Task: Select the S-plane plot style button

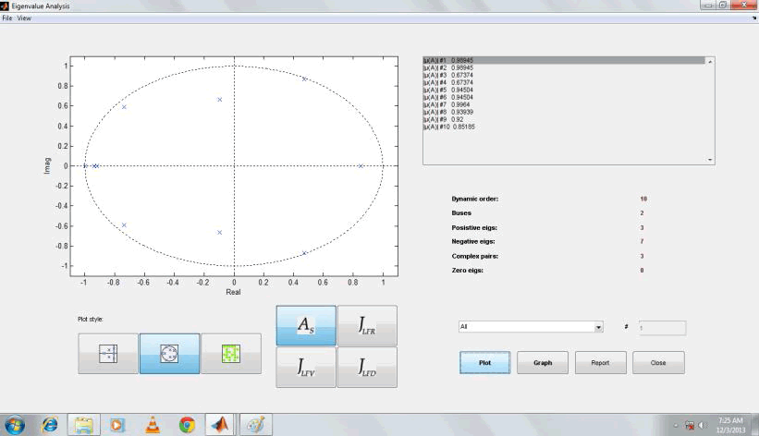Action: point(108,354)
